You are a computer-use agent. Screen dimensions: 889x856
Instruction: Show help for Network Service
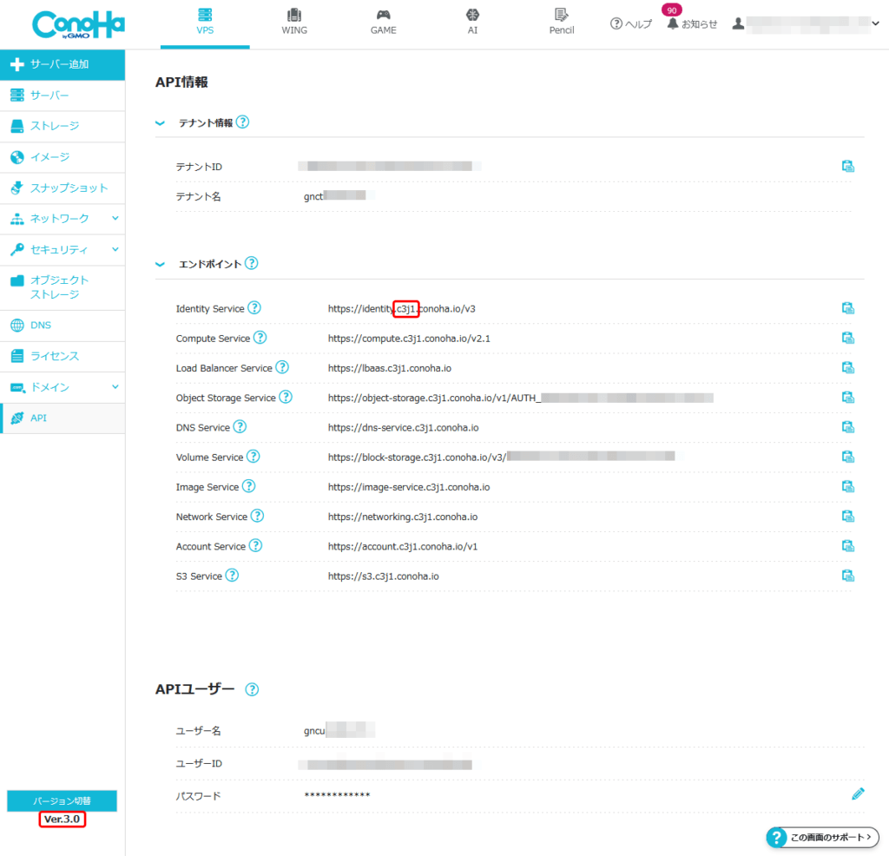(257, 516)
